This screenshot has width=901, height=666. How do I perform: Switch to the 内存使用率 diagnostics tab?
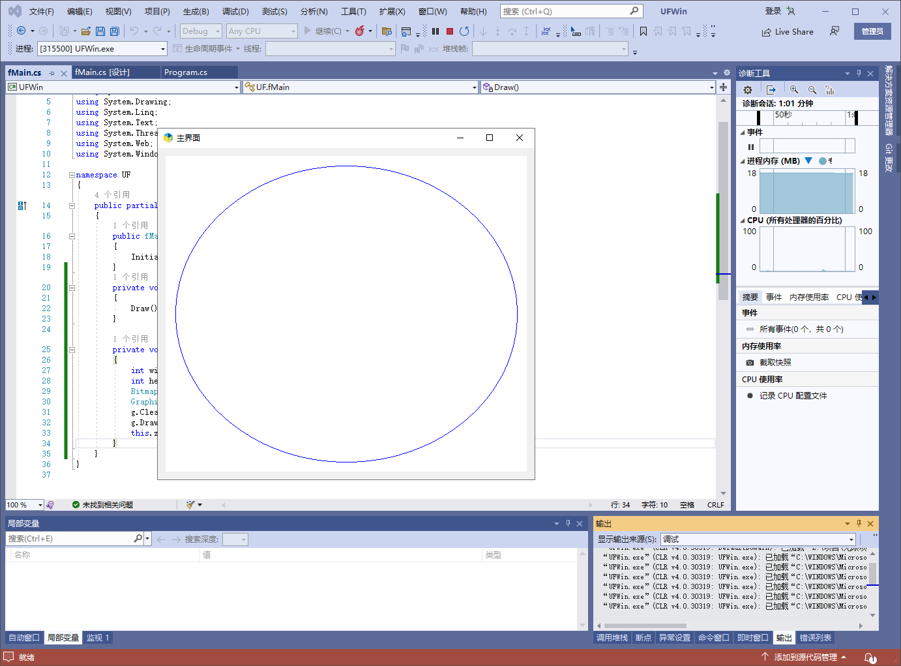click(809, 297)
